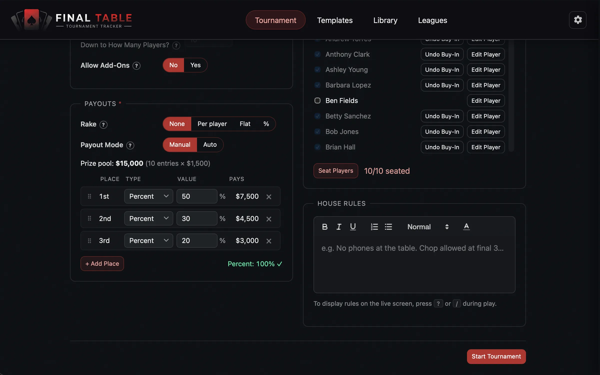
Task: Click the Start Tournament button
Action: (496, 356)
